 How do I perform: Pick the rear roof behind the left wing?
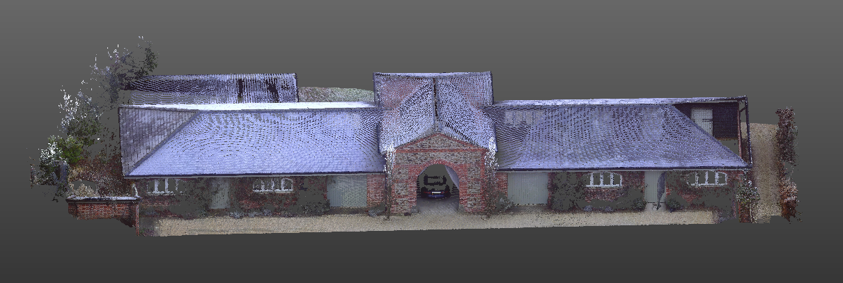point(216,88)
